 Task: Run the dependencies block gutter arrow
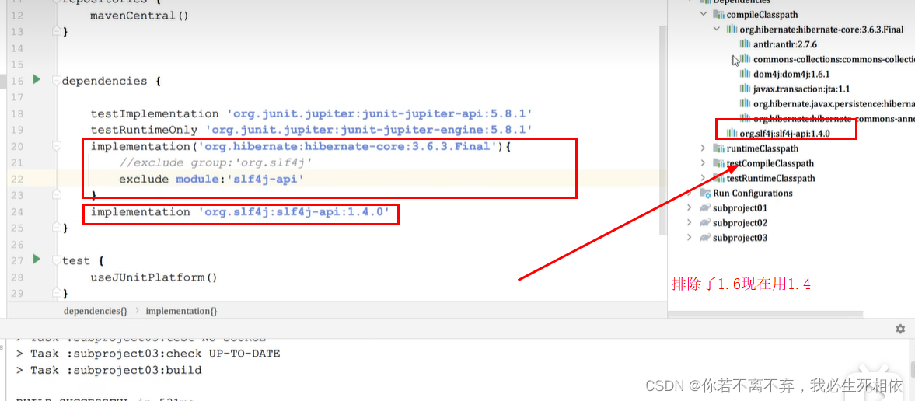(x=37, y=80)
